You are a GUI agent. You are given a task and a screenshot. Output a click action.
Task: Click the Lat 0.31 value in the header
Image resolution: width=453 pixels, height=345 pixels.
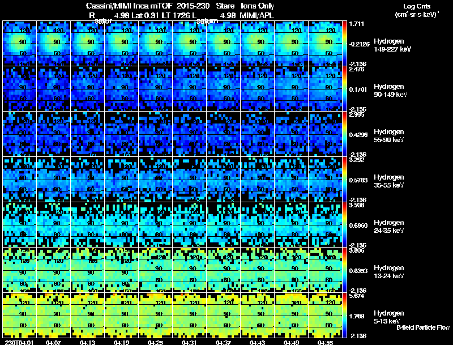pyautogui.click(x=146, y=15)
